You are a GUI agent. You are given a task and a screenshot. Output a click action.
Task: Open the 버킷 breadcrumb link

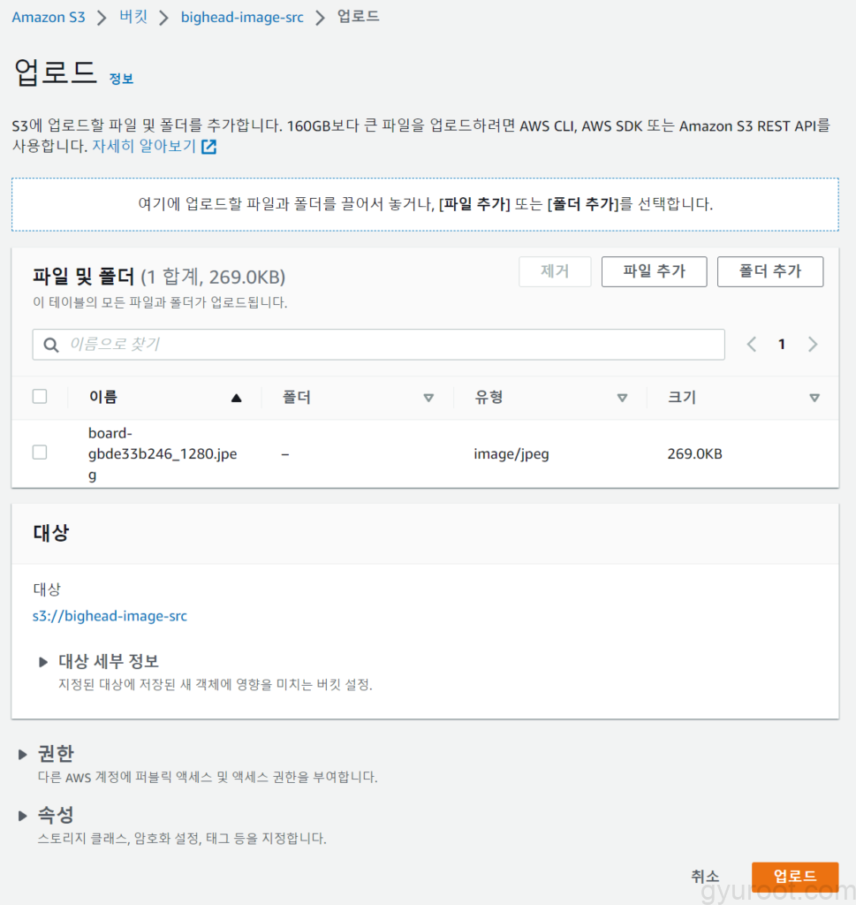tap(133, 17)
